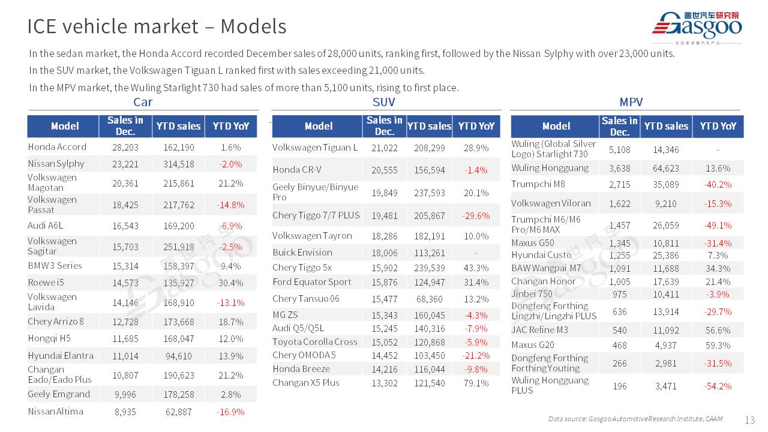Image resolution: width=768 pixels, height=432 pixels.
Task: Select the Car section heading
Action: pos(143,102)
